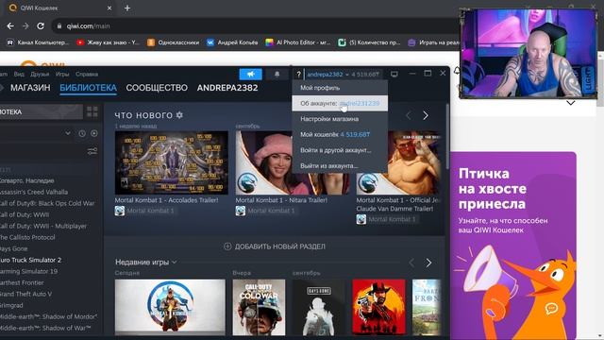Image resolution: width=604 pixels, height=340 pixels.
Task: Open Red Dead Redemption 2 game tile
Action: point(378,307)
